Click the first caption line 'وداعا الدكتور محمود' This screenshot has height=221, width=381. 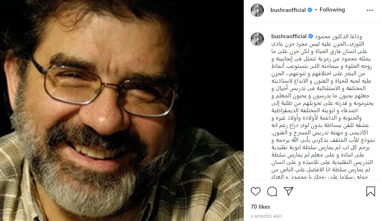click(339, 37)
